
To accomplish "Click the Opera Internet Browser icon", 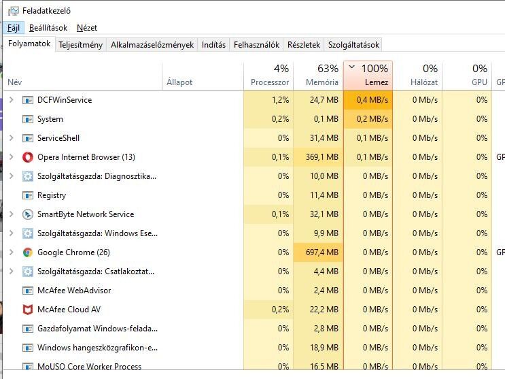I will tap(28, 157).
